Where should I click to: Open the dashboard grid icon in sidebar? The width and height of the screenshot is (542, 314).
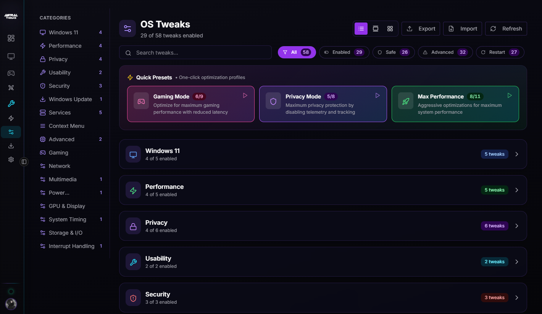(11, 38)
